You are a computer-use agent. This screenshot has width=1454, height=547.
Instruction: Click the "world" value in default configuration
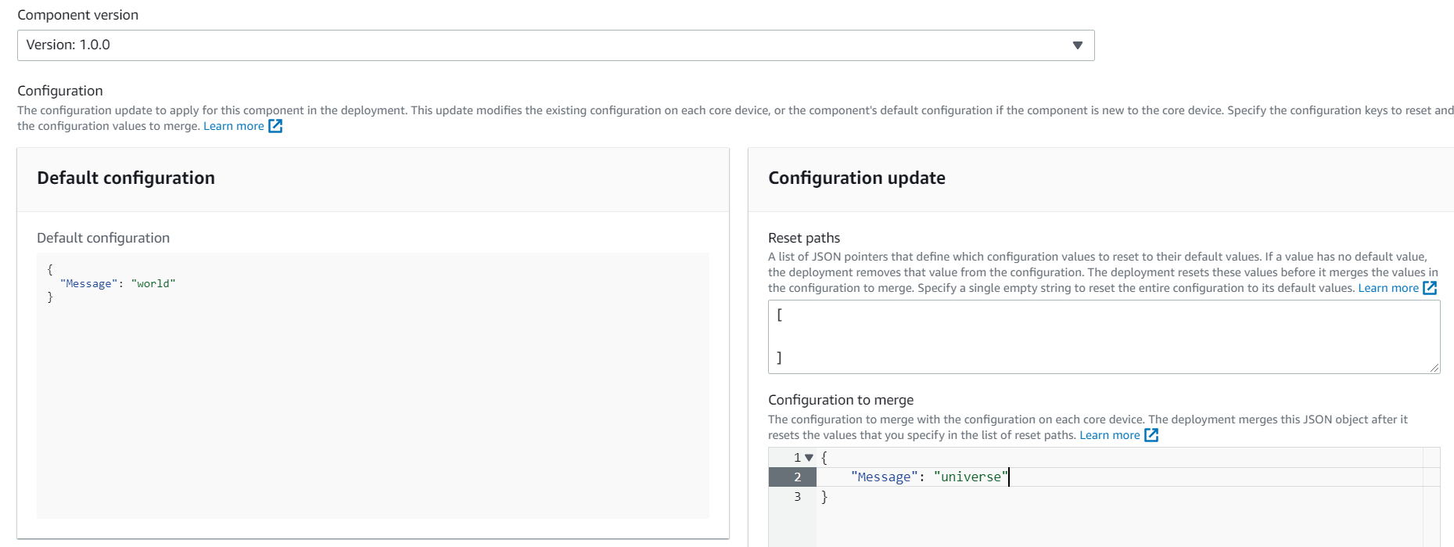click(x=153, y=283)
